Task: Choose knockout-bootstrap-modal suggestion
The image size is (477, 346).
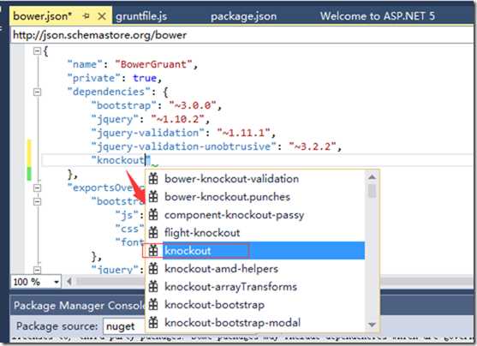Action: click(x=232, y=323)
